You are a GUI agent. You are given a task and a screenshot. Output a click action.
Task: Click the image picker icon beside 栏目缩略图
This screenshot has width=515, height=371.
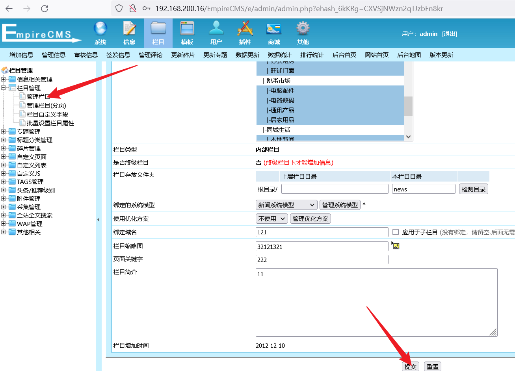[x=396, y=245]
